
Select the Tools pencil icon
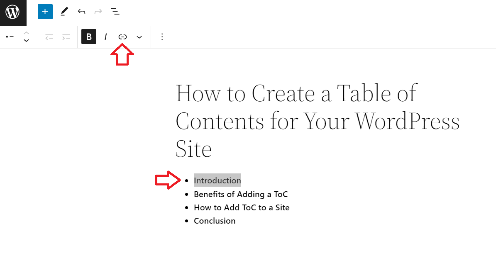64,12
